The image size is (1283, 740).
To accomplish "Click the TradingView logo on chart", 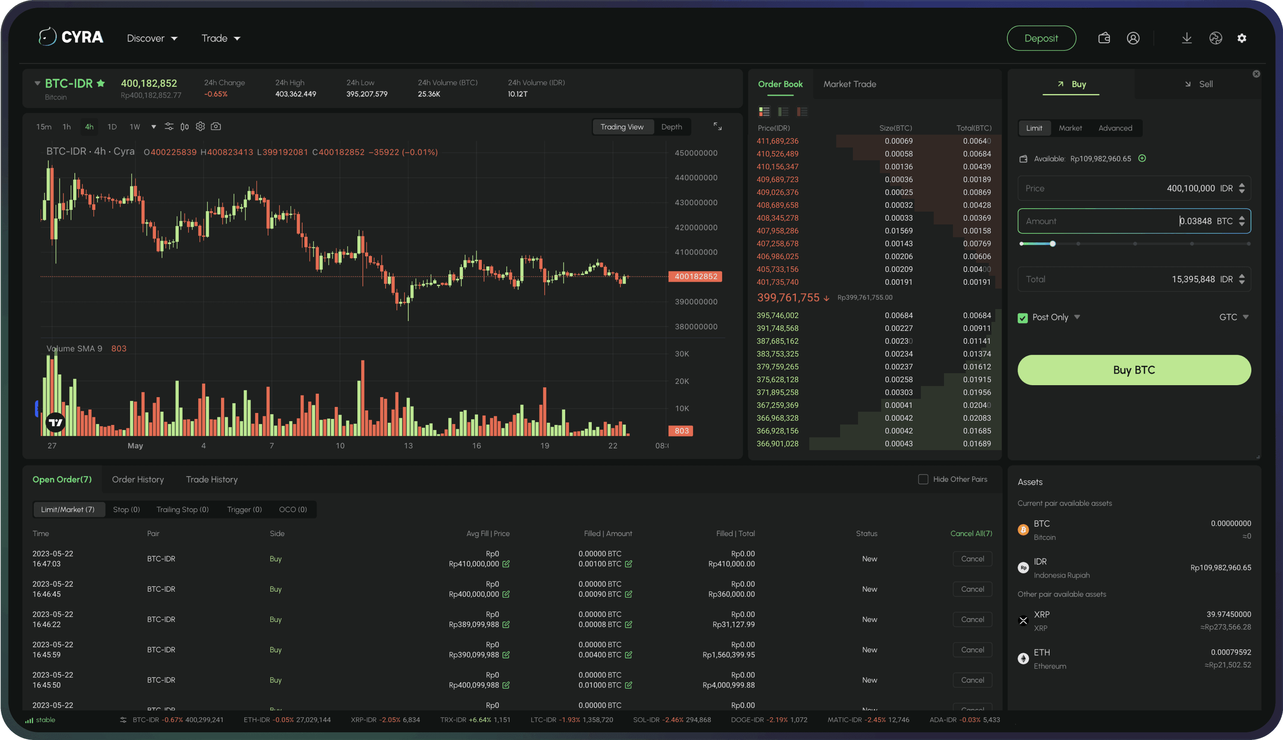I will tap(56, 422).
